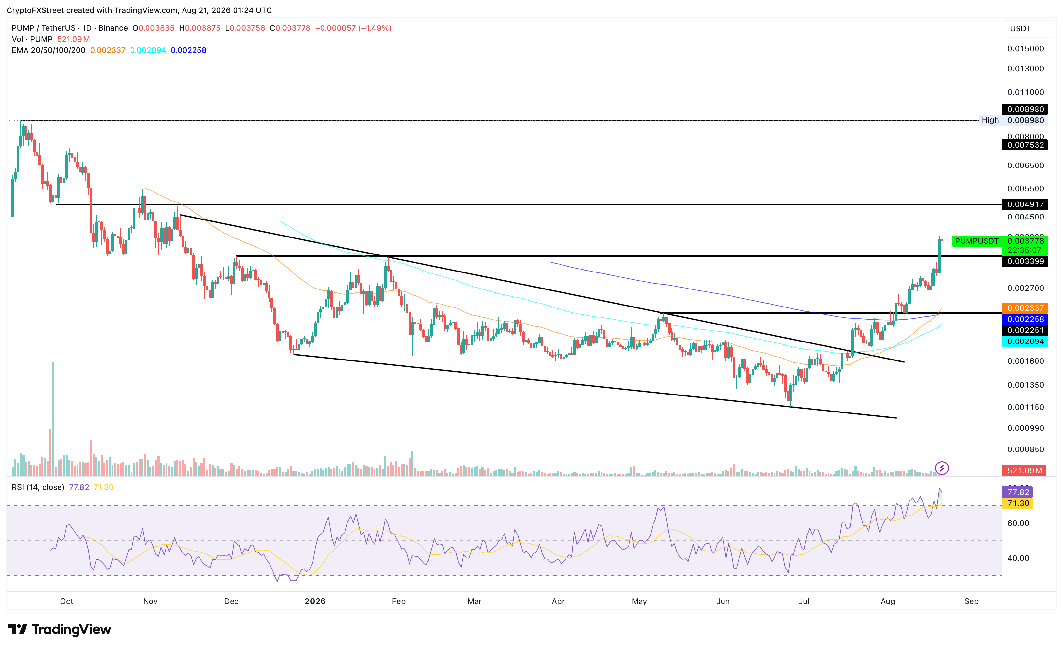Click the Dec label on the time axis
The height and width of the screenshot is (649, 1063).
pyautogui.click(x=231, y=601)
